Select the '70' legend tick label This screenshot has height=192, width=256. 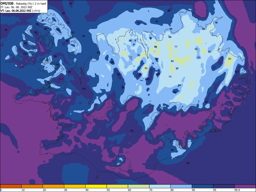[151, 190]
